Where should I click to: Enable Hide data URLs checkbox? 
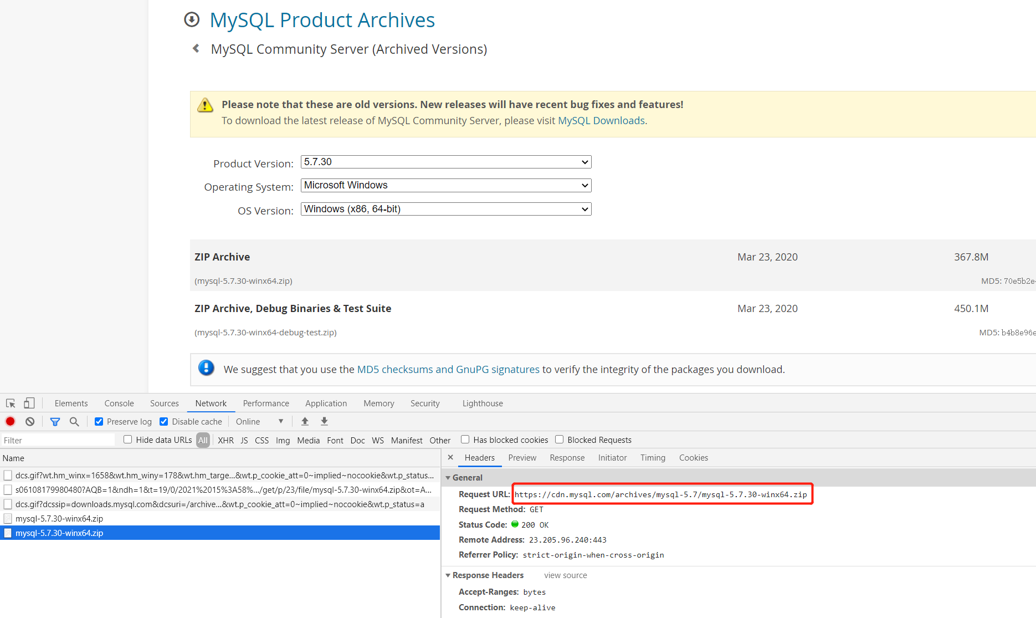pos(128,440)
